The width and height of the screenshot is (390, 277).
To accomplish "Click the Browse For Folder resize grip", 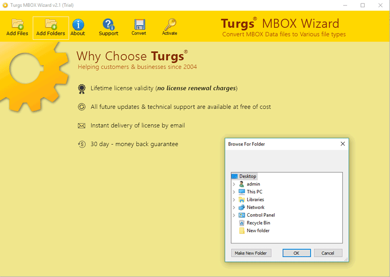I will 346,259.
